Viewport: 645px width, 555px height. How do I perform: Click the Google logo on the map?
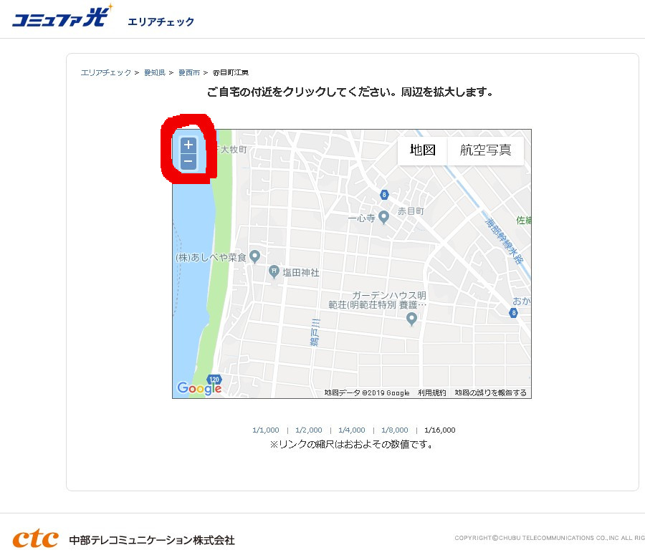(x=199, y=387)
